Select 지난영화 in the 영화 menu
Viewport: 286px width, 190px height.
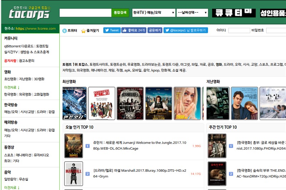coord(25,79)
